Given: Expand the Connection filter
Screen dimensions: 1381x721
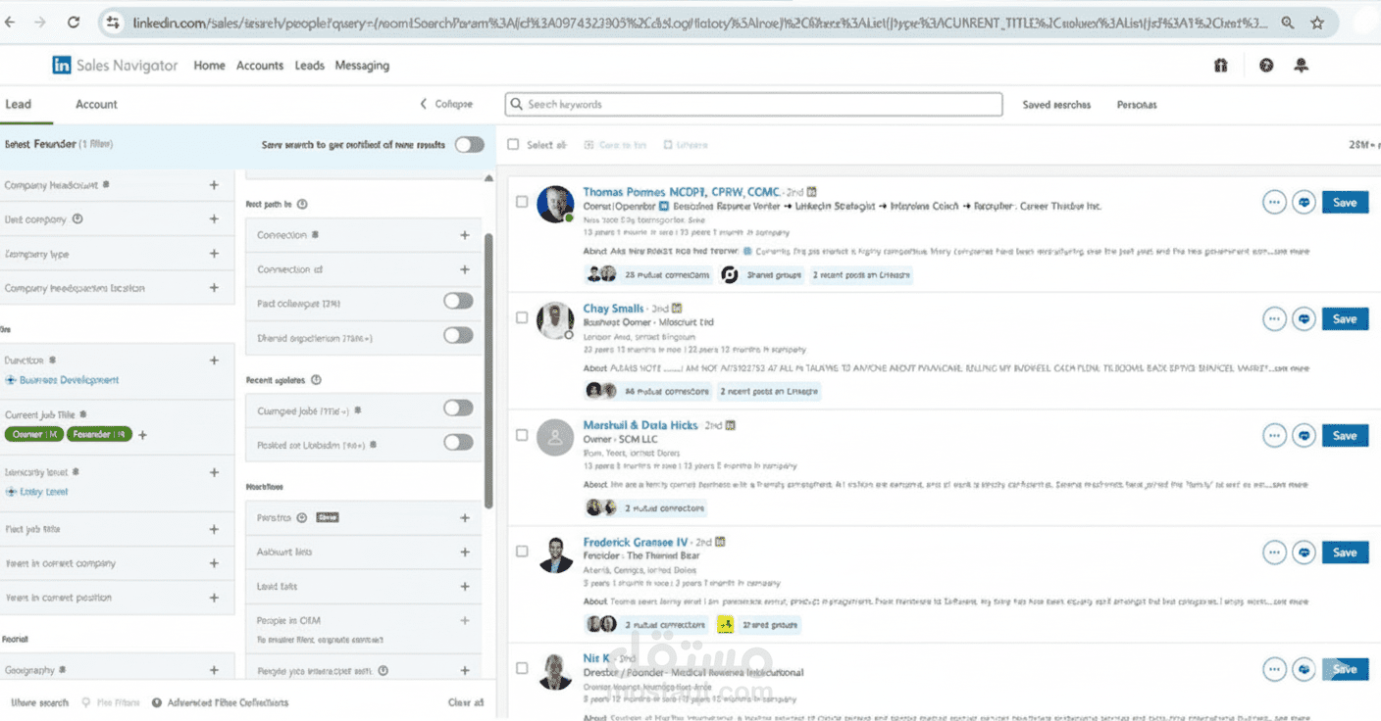Looking at the screenshot, I should 465,235.
